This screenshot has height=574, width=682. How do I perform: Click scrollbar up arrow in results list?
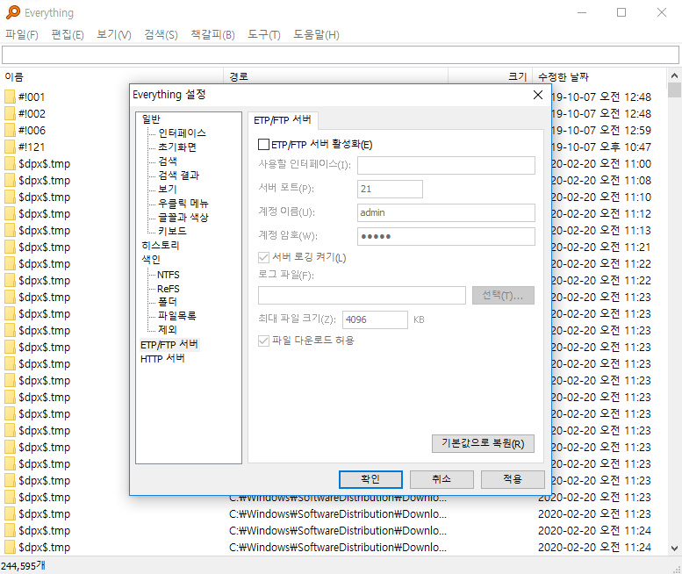674,75
